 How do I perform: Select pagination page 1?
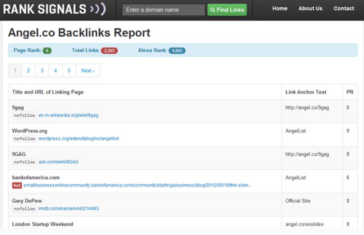pyautogui.click(x=15, y=70)
